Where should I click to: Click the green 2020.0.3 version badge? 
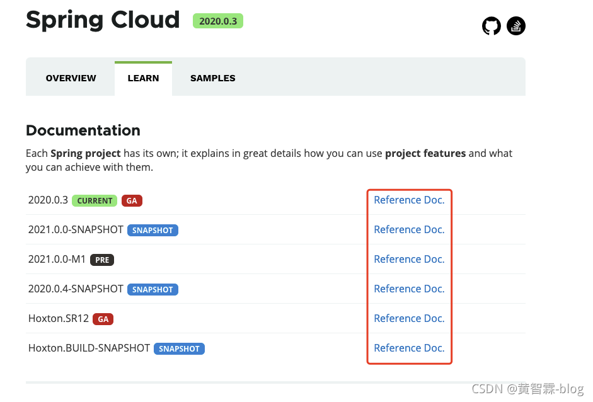(x=217, y=21)
